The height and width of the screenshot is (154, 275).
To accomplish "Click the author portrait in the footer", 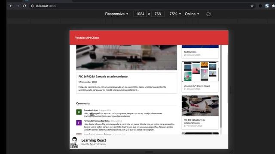I will (x=74, y=142).
